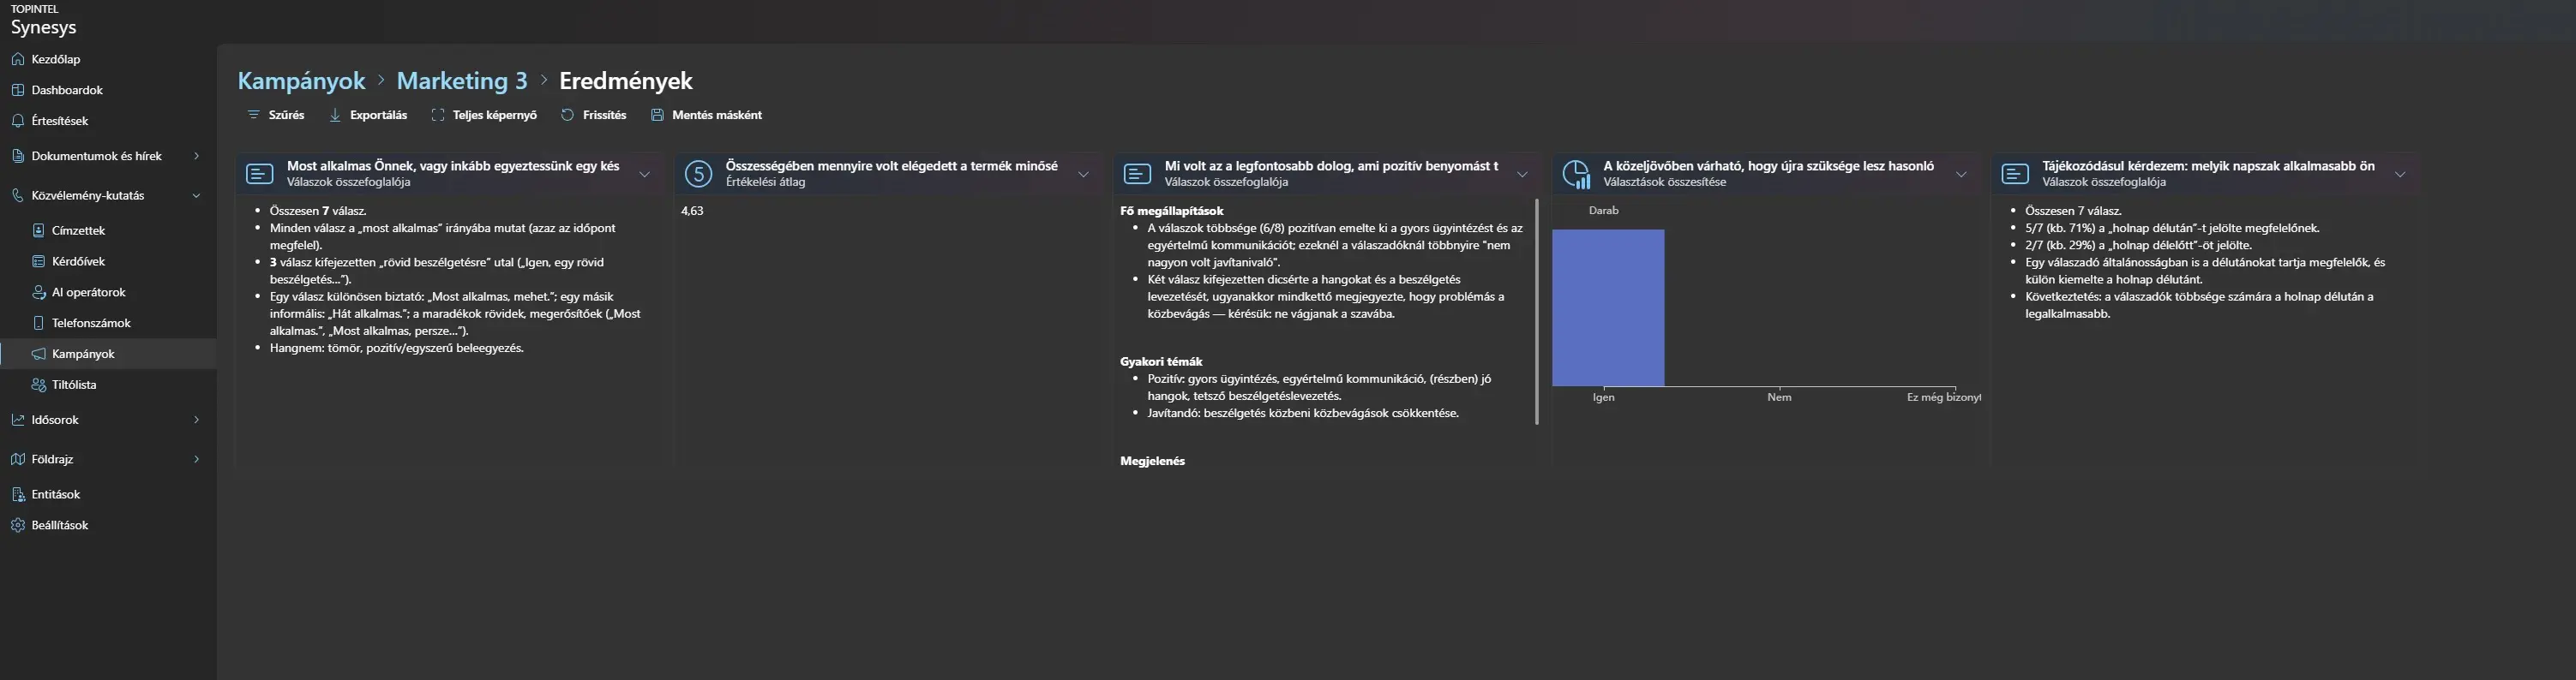The width and height of the screenshot is (2576, 680).
Task: Click the Telefonszámok phone icon
Action: pos(38,324)
